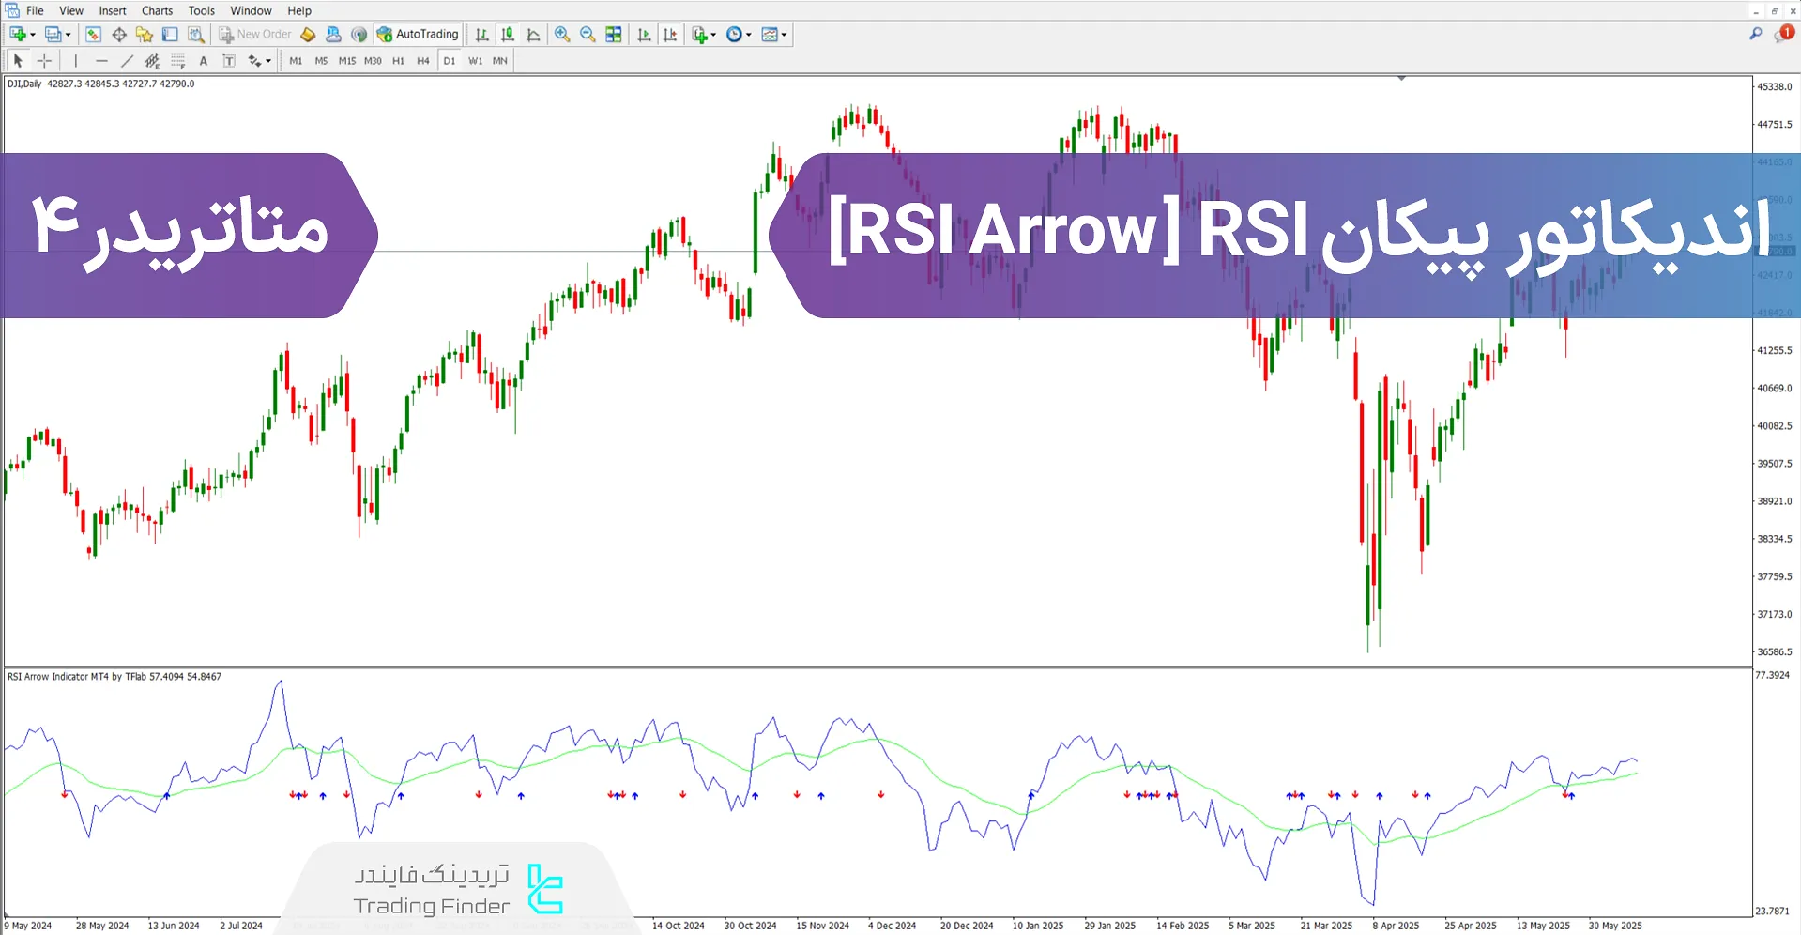Open the Periods dropdown
This screenshot has width=1801, height=935.
(x=739, y=34)
